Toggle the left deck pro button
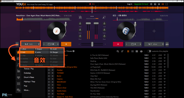Image resolution: width=184 pixels, height=98 pixels. coord(17,44)
